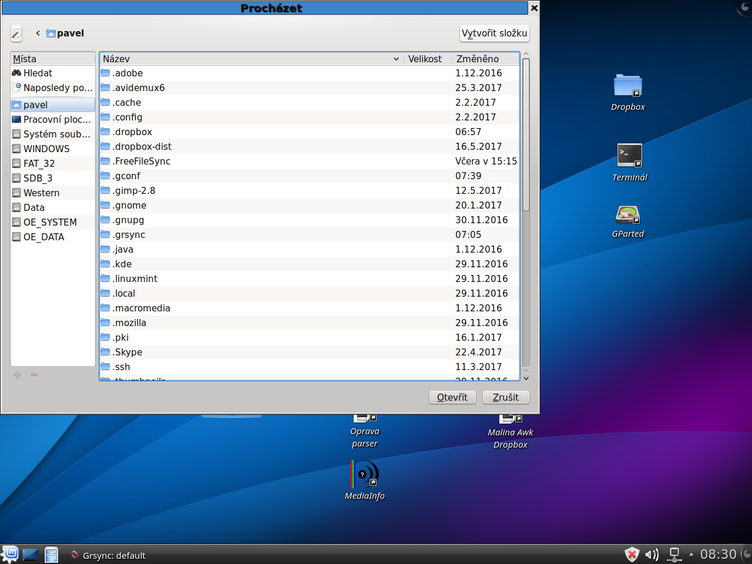Open the OE_SYSTEM drive
The width and height of the screenshot is (752, 564).
pos(53,222)
